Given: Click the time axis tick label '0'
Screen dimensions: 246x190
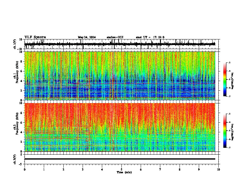Looking at the screenshot, I should point(25,170).
